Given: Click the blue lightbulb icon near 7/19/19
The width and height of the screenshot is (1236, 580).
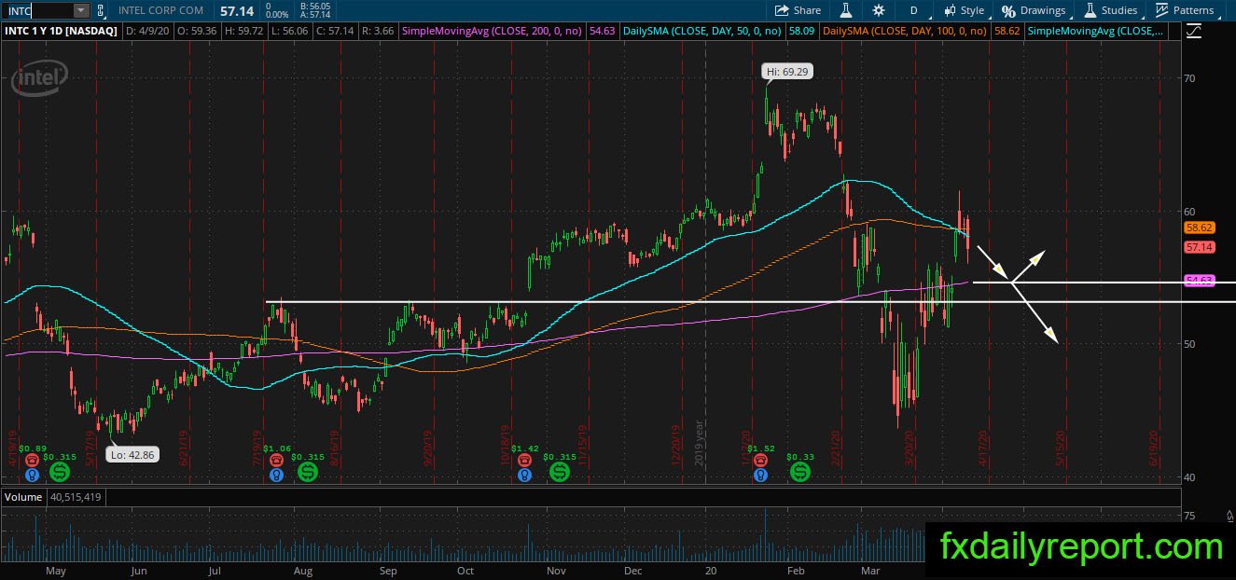Looking at the screenshot, I should (x=276, y=475).
